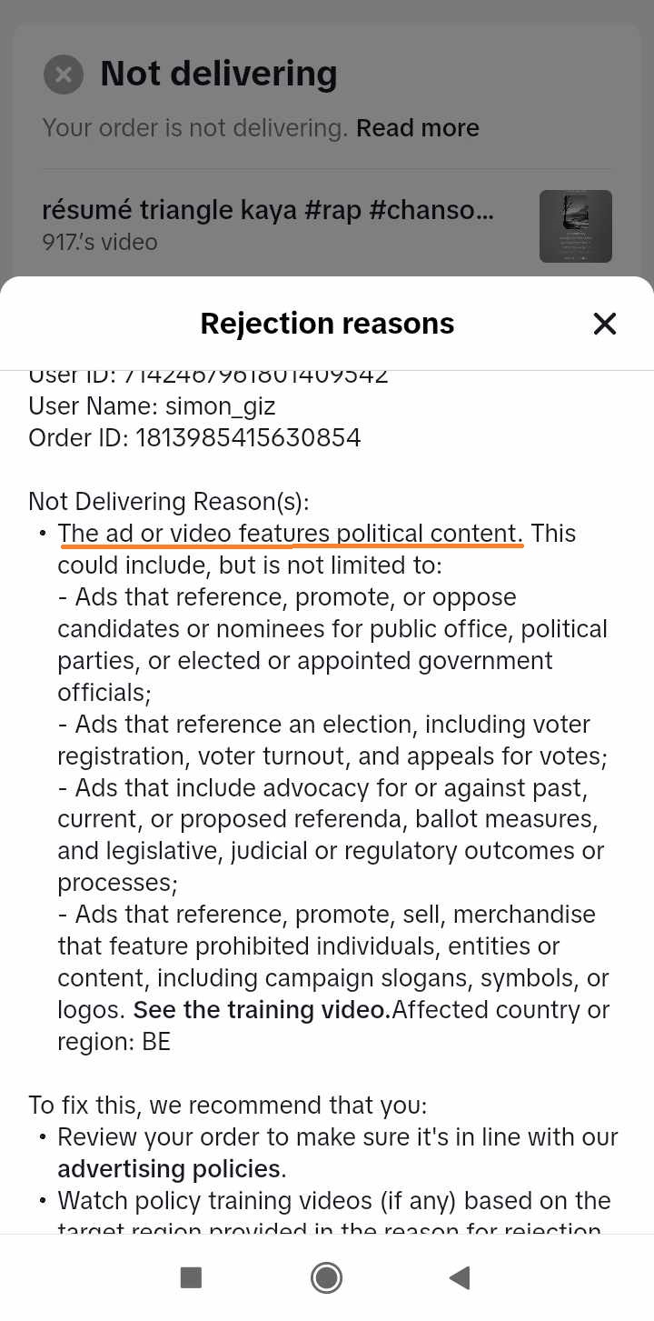Viewport: 654px width, 1321px height.
Task: Tap the Not delivering heading
Action: click(219, 74)
